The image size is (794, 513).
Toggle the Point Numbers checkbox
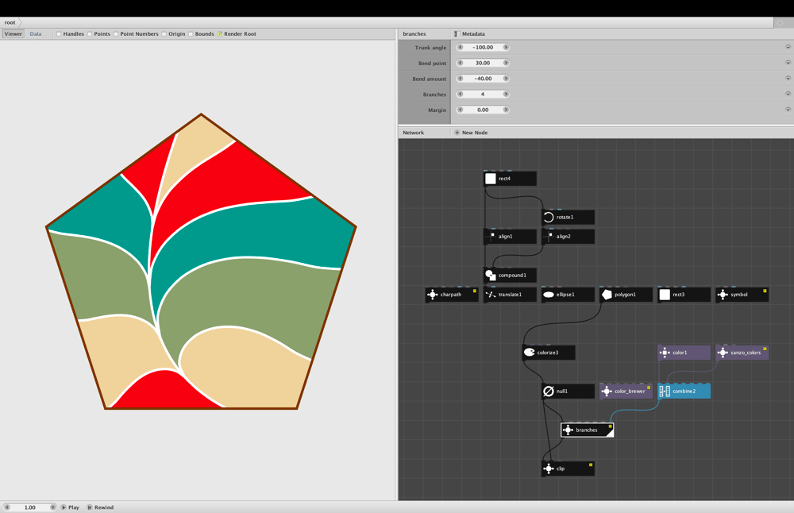116,34
